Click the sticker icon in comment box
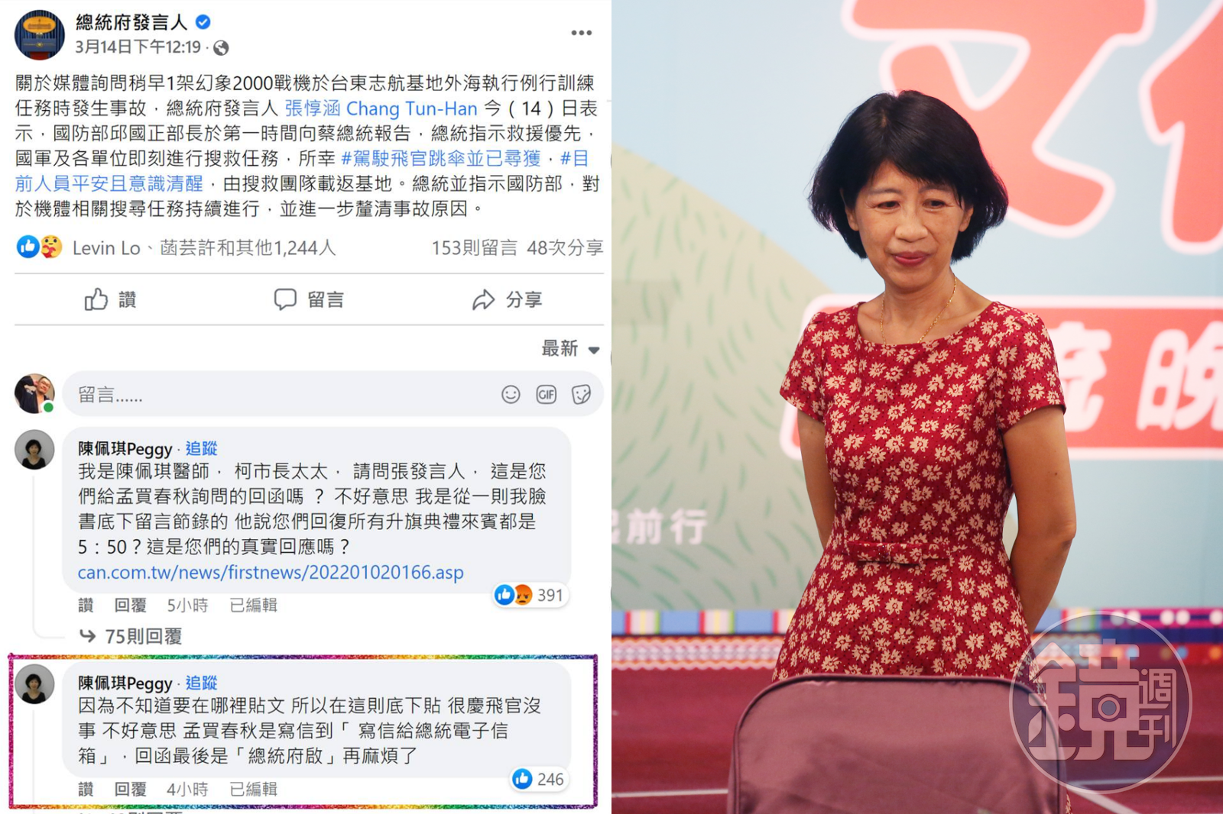Viewport: 1223px width, 814px height. tap(581, 394)
